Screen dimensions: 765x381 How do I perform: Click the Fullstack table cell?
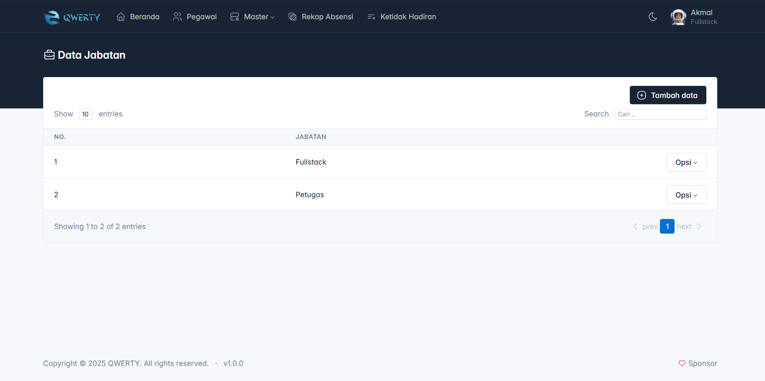point(311,162)
